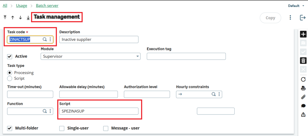Open Function field actions menu

[50, 111]
